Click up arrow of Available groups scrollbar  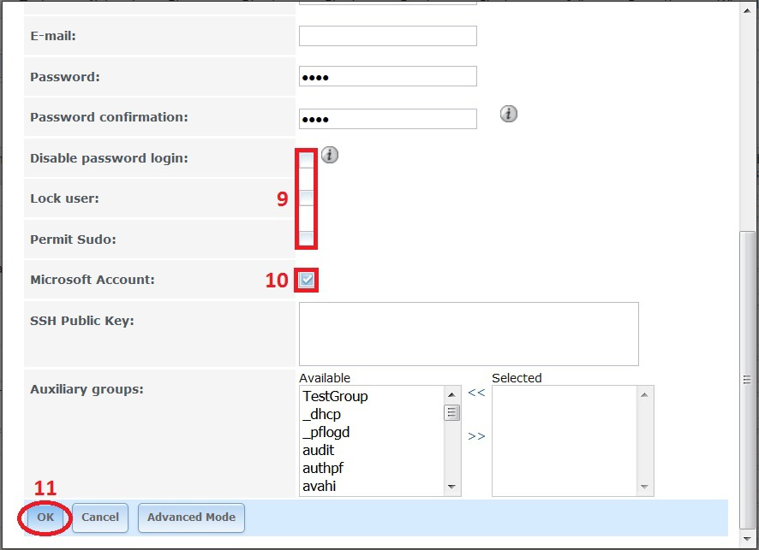pyautogui.click(x=452, y=394)
